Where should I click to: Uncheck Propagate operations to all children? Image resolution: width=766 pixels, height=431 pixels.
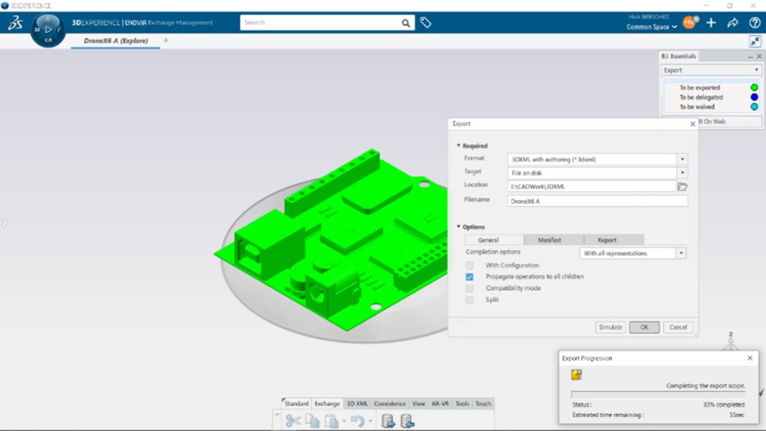click(x=469, y=277)
